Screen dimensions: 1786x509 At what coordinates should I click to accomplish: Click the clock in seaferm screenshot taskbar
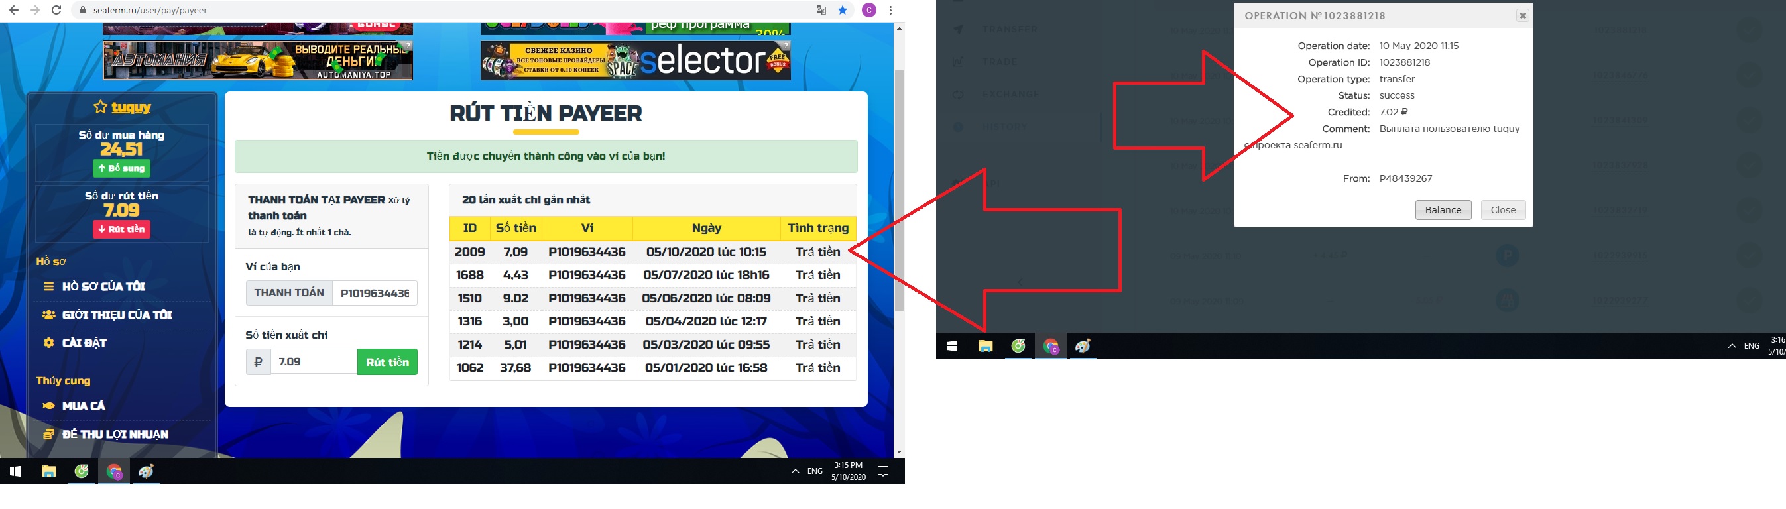849,471
